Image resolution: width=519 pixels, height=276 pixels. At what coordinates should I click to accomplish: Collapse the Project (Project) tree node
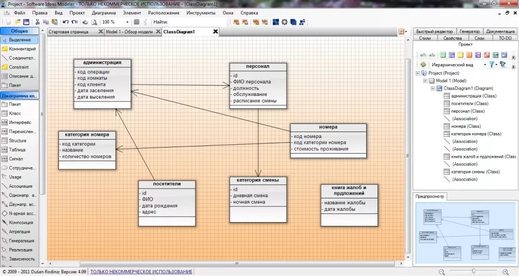click(x=417, y=73)
